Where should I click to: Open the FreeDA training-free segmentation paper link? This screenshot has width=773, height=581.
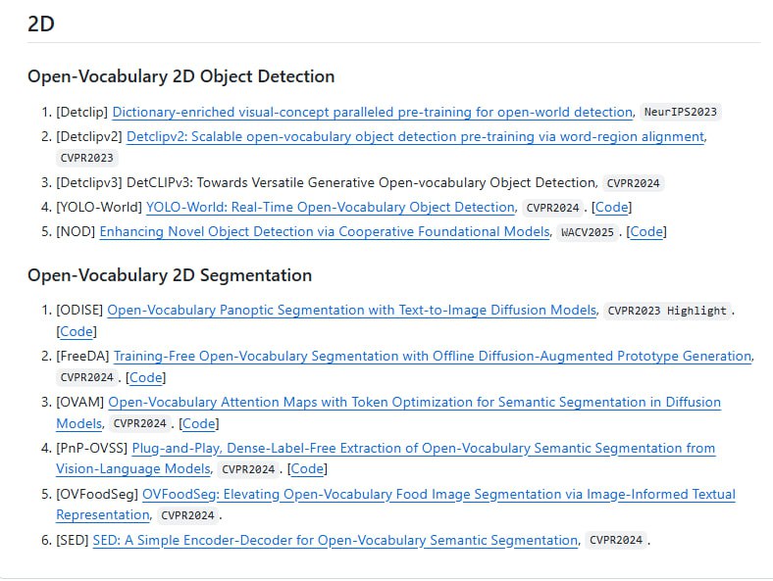433,357
